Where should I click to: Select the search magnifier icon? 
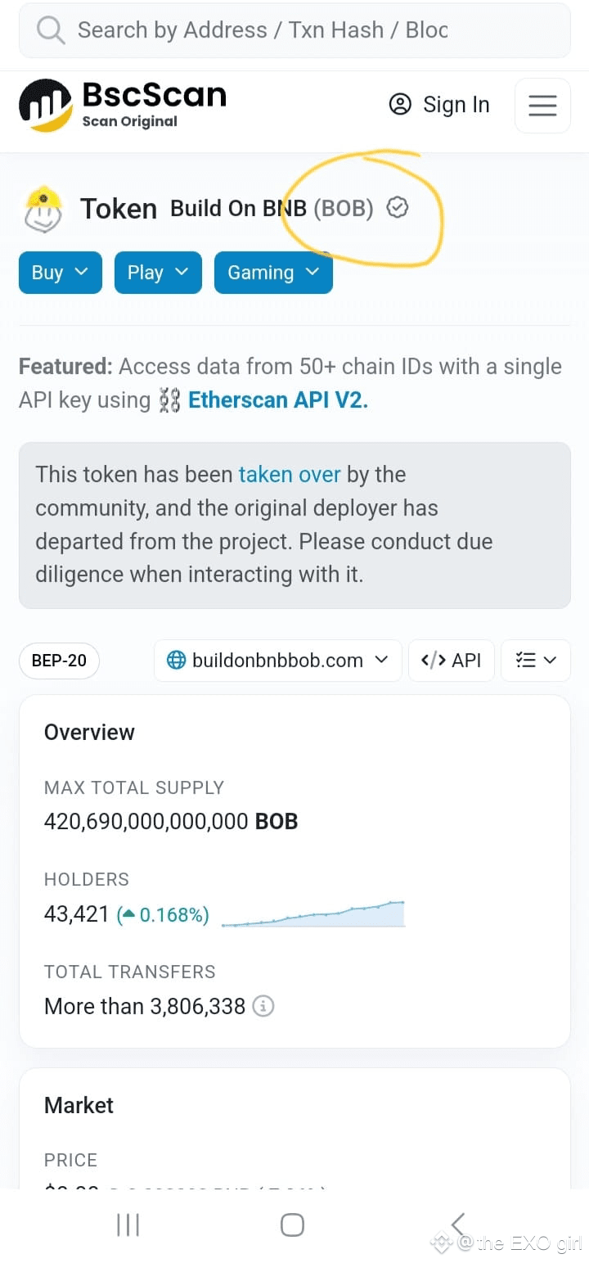(x=49, y=29)
